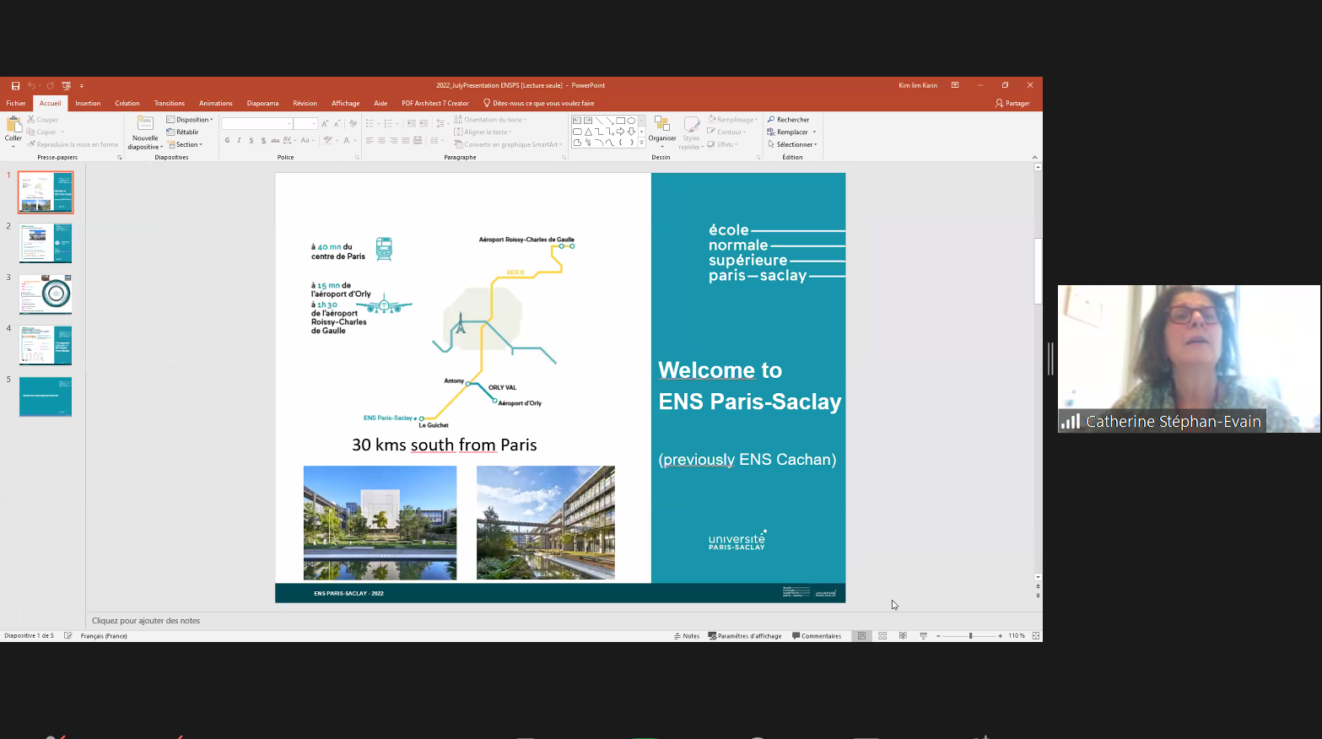
Task: Select slide 2 thumbnail
Action: point(46,243)
